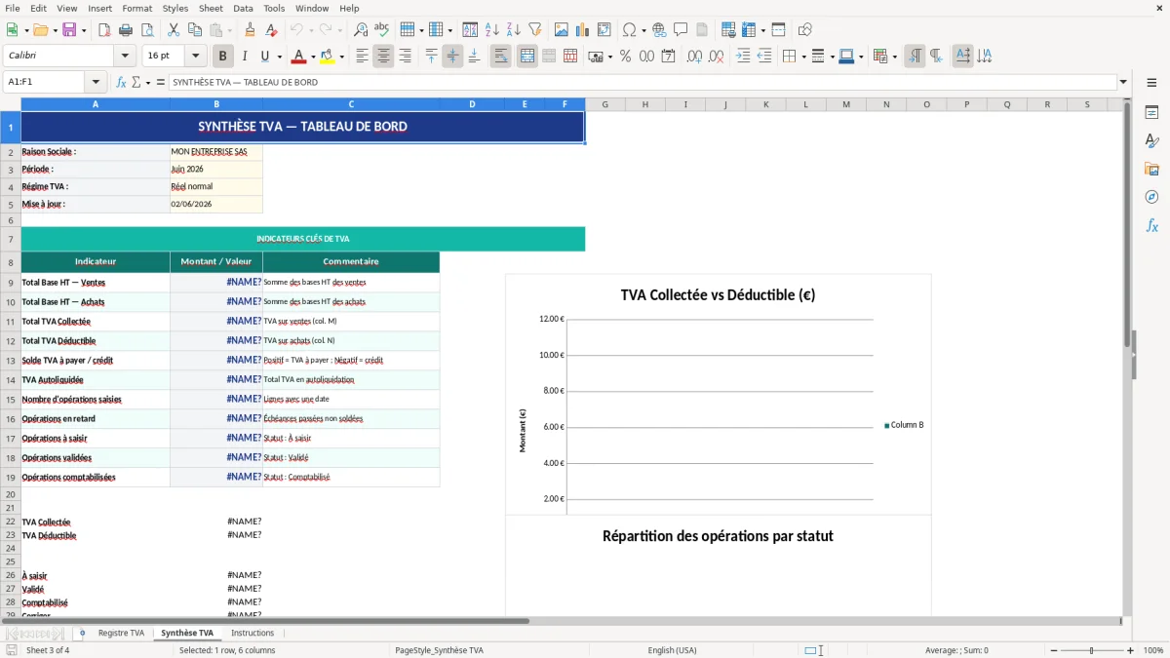Open background color dropdown arrow
This screenshot has width=1170, height=658.
point(341,57)
